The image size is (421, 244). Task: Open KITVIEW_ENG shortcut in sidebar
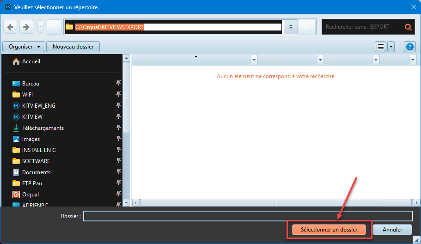38,106
